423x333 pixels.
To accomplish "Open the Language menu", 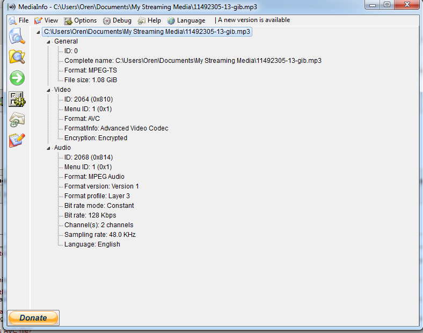I will [186, 20].
